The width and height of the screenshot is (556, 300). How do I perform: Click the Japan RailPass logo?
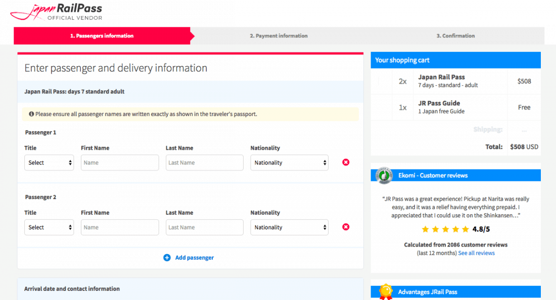(57, 12)
